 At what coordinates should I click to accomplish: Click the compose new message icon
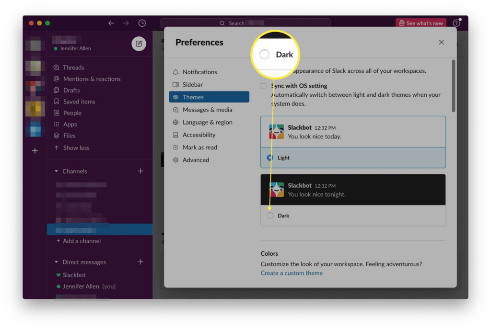coord(139,44)
